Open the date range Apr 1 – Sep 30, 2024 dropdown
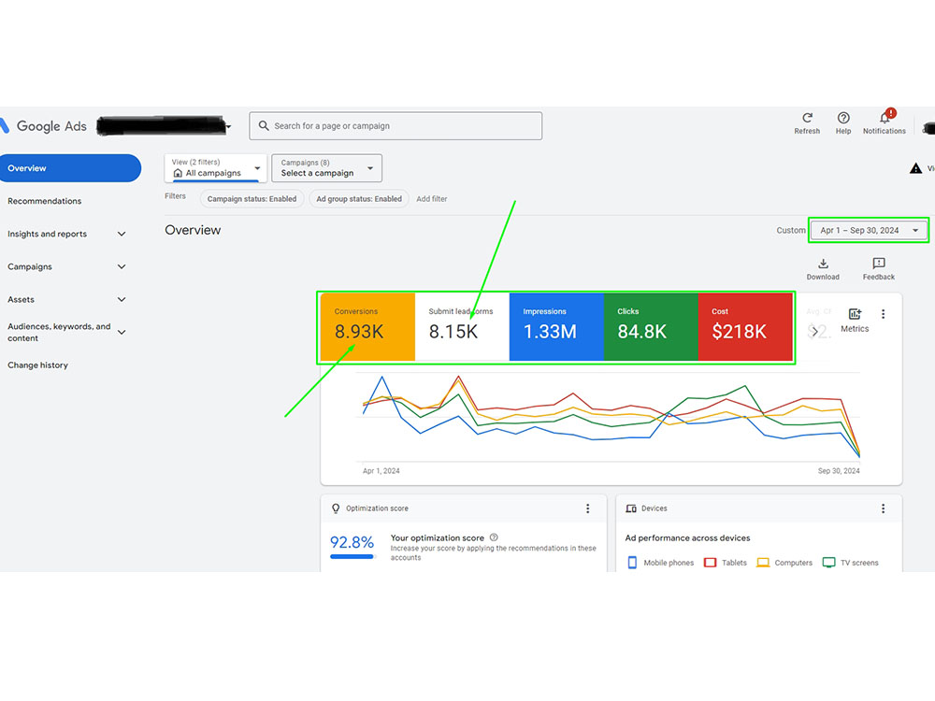 point(869,230)
